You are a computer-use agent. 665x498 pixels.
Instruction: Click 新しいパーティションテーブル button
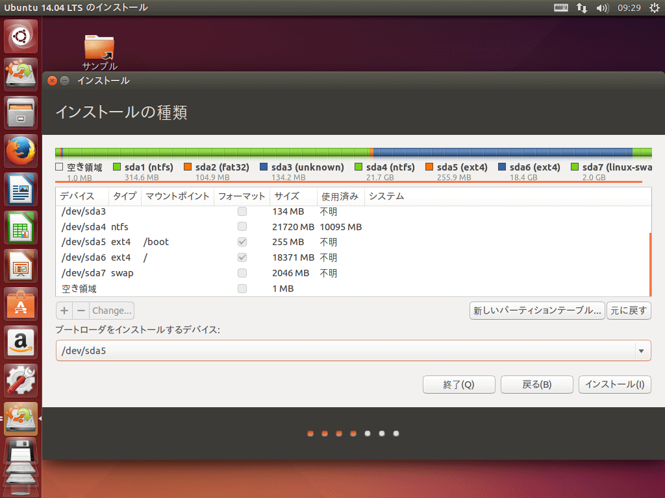[537, 311]
